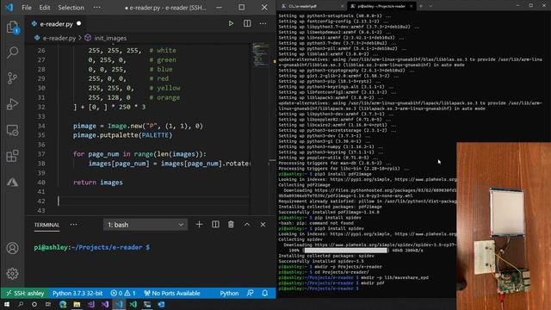Open terminal panel more options ellipsis
The image size is (551, 310).
73,225
